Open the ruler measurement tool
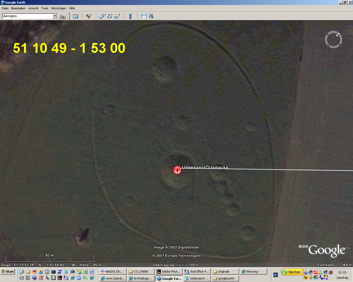Viewport: 353px width, 282px height. coord(130,16)
